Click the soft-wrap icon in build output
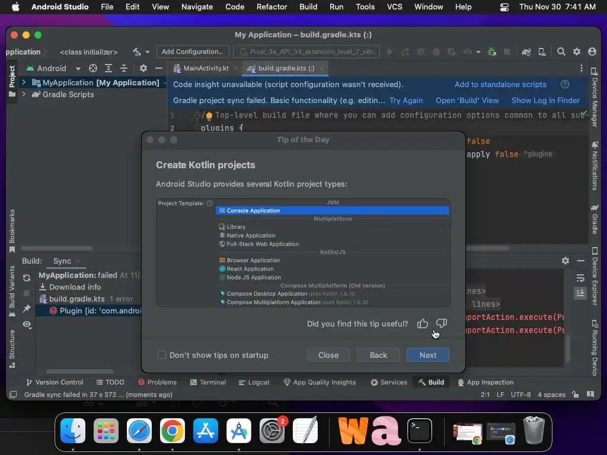 tap(580, 278)
